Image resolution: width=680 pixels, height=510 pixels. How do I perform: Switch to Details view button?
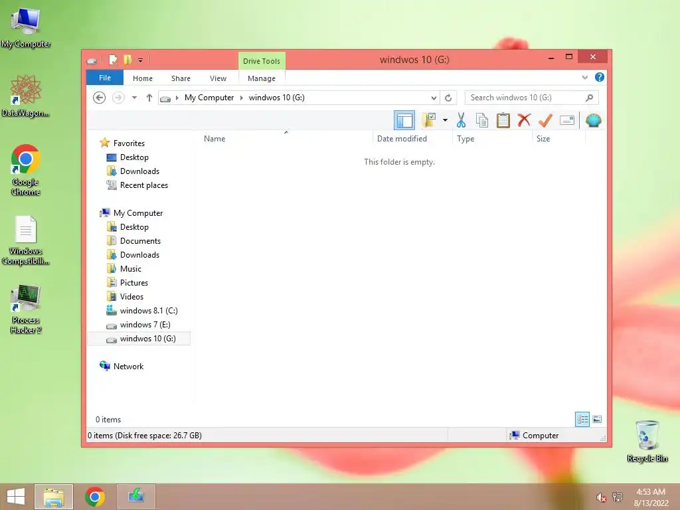click(582, 419)
